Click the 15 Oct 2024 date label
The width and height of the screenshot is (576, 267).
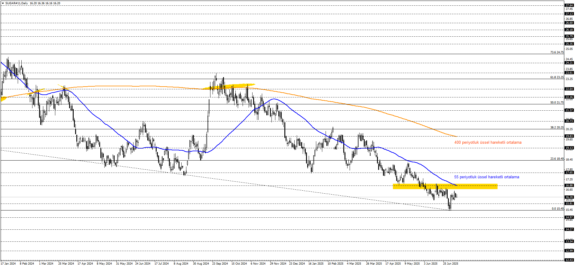coord(239,264)
